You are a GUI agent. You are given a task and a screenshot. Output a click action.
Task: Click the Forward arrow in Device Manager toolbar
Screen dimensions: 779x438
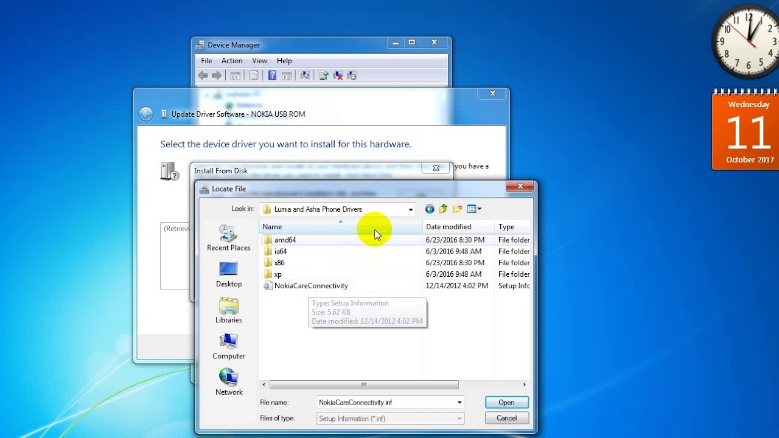[x=217, y=75]
